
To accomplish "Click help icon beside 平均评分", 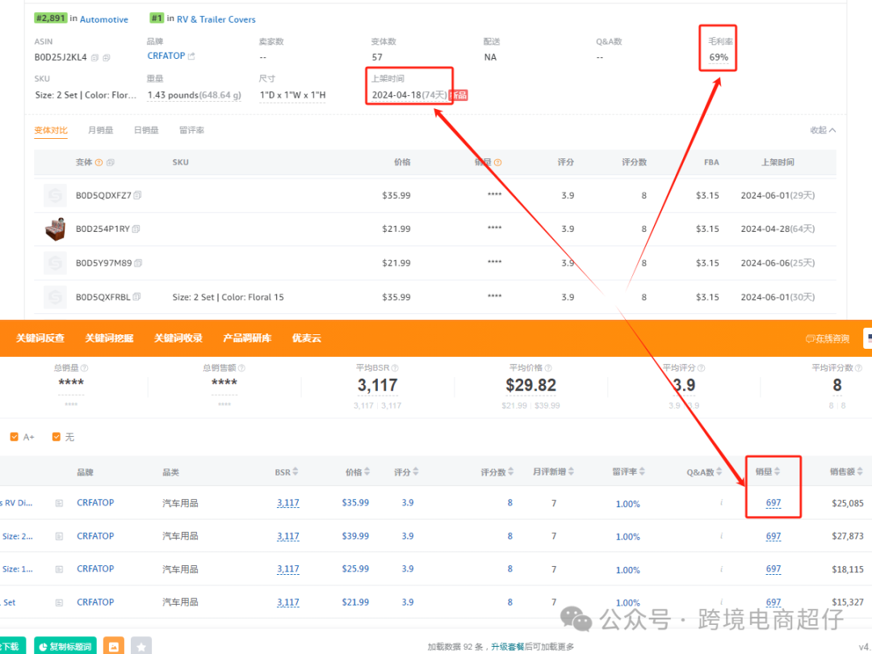I will [x=702, y=368].
